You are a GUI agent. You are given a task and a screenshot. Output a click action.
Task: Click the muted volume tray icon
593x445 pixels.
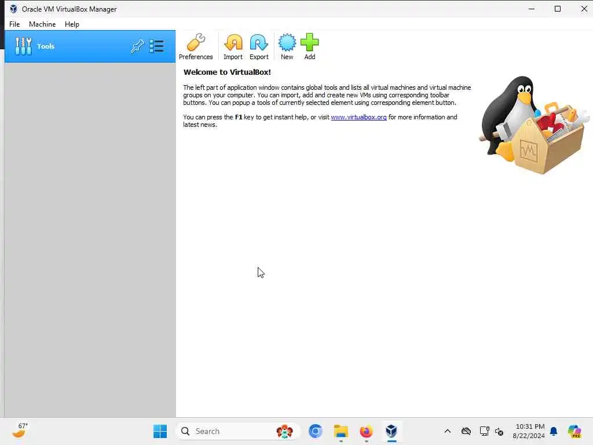click(x=499, y=431)
